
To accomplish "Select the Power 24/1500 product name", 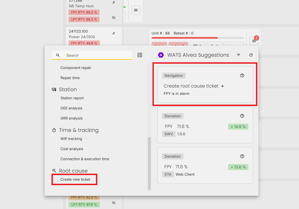I will click(x=82, y=37).
